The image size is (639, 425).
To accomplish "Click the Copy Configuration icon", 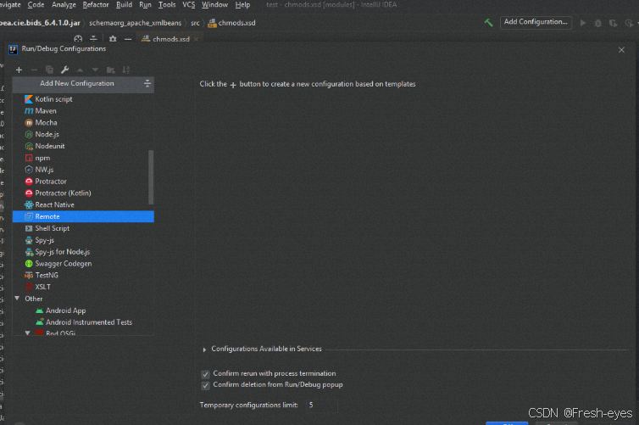I will (x=49, y=70).
